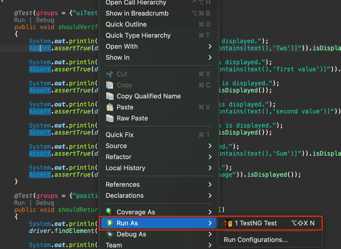Expand the Refactor submenu chevron
341x249 pixels.
210,157
